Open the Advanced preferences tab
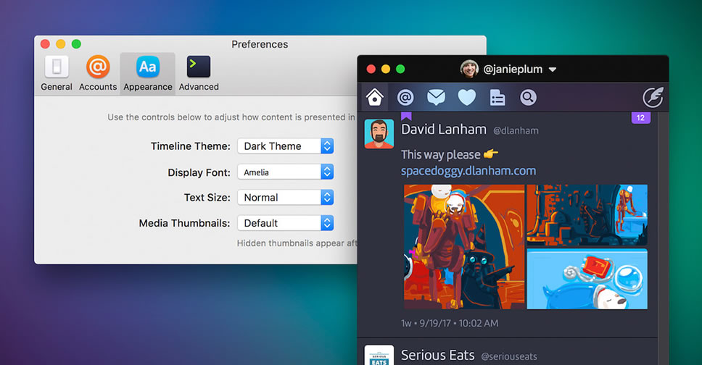 [x=199, y=73]
